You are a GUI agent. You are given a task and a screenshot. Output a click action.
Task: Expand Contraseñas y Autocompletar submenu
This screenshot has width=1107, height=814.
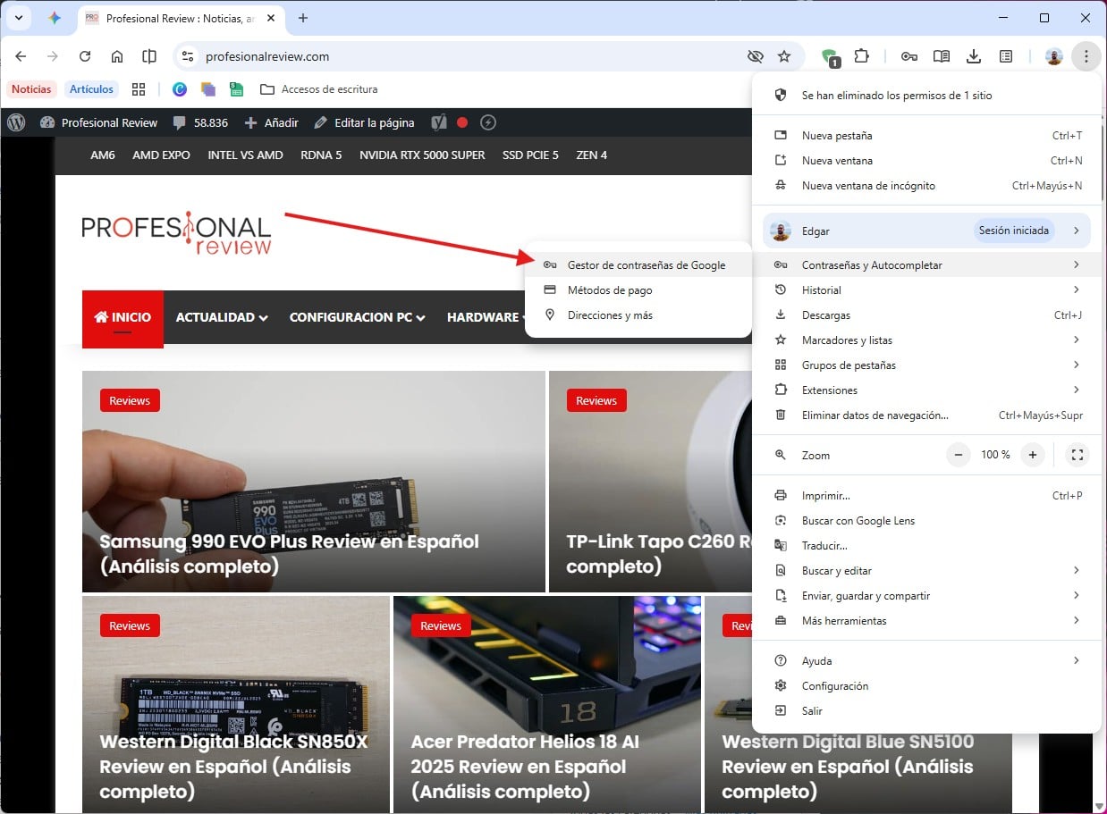pyautogui.click(x=927, y=265)
